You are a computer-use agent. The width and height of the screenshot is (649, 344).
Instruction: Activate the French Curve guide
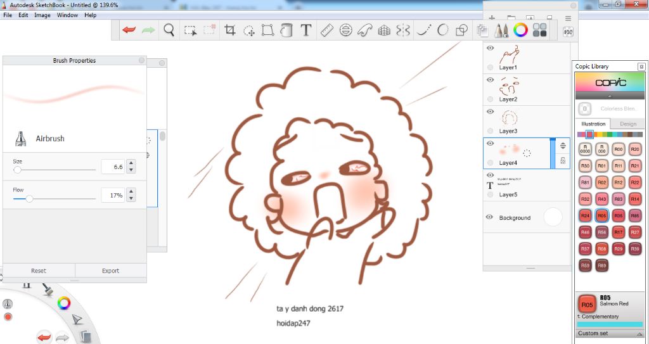[x=364, y=30]
